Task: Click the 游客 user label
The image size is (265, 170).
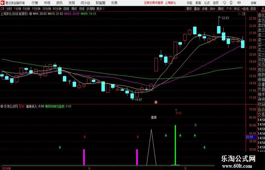Action: click(x=254, y=3)
